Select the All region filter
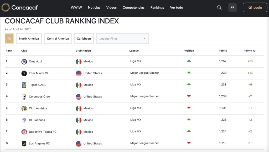The width and height of the screenshot is (269, 152). tap(9, 39)
